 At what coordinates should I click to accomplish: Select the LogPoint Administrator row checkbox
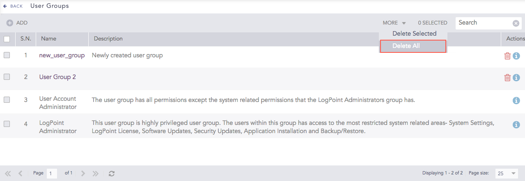(x=7, y=124)
